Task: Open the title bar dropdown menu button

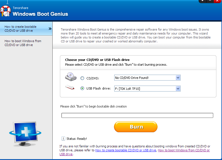Action: 203,1
